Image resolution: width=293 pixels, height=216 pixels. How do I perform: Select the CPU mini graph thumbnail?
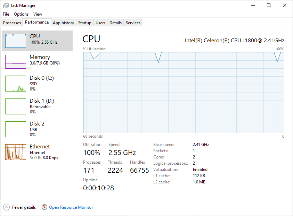click(16, 41)
